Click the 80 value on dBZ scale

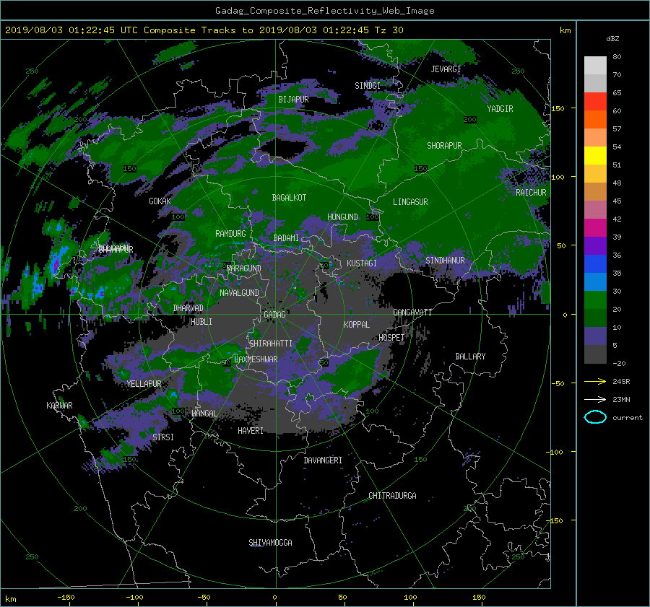point(617,56)
